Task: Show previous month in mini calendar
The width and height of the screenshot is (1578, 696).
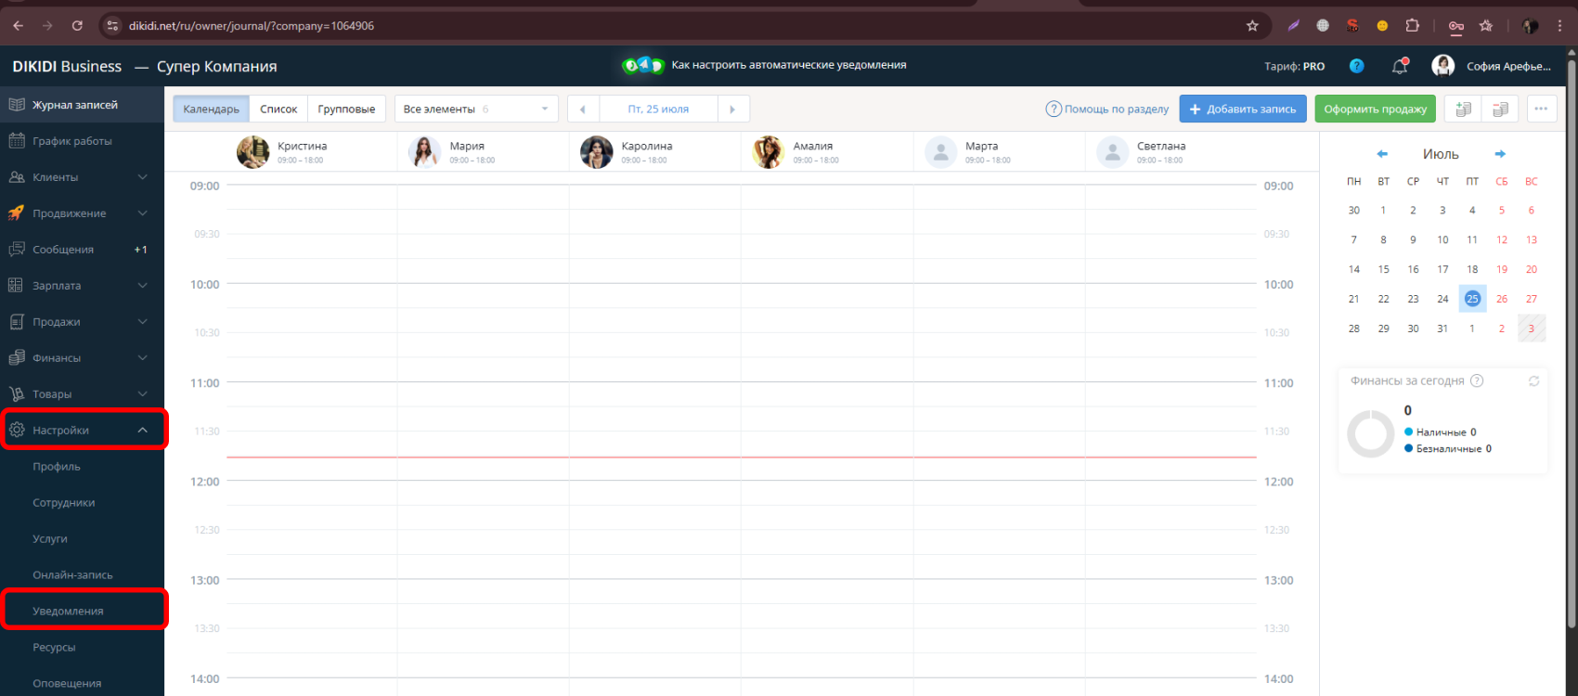Action: pos(1382,154)
